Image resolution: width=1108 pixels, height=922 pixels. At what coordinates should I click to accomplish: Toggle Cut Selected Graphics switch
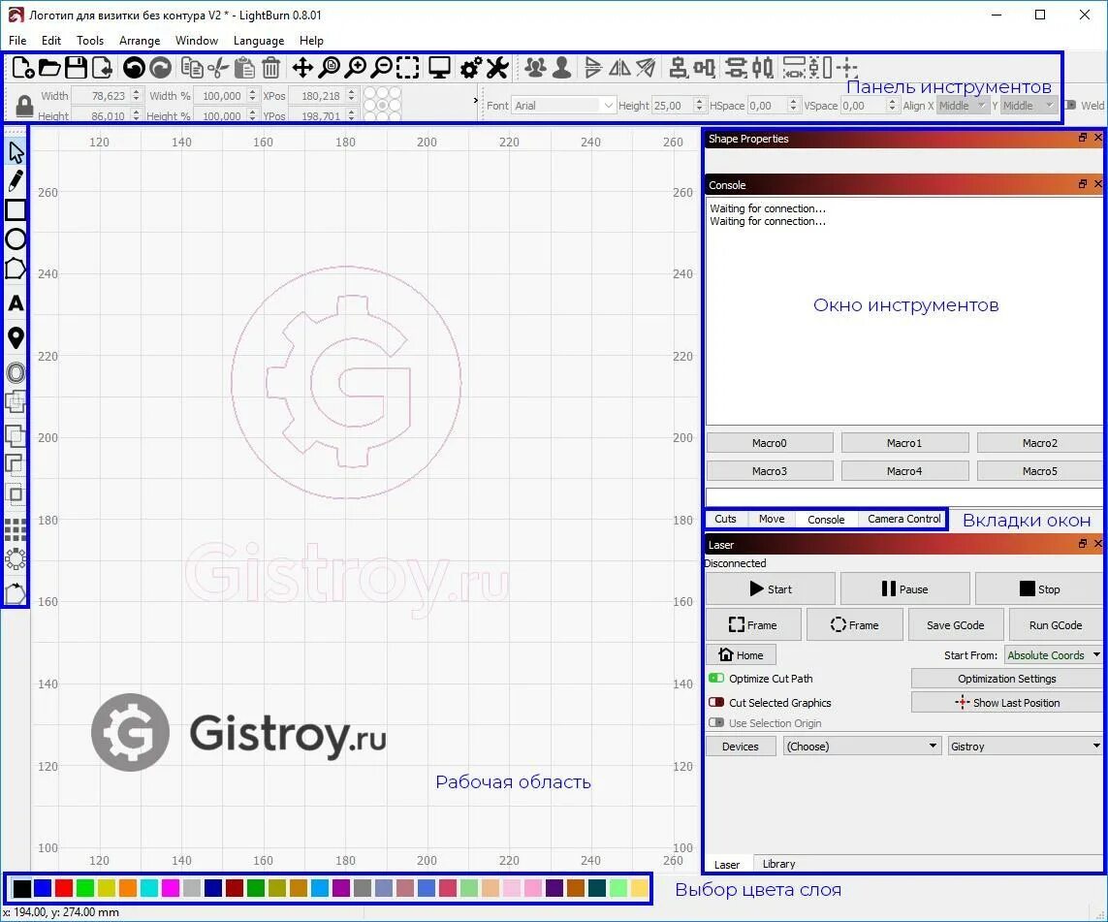[715, 702]
